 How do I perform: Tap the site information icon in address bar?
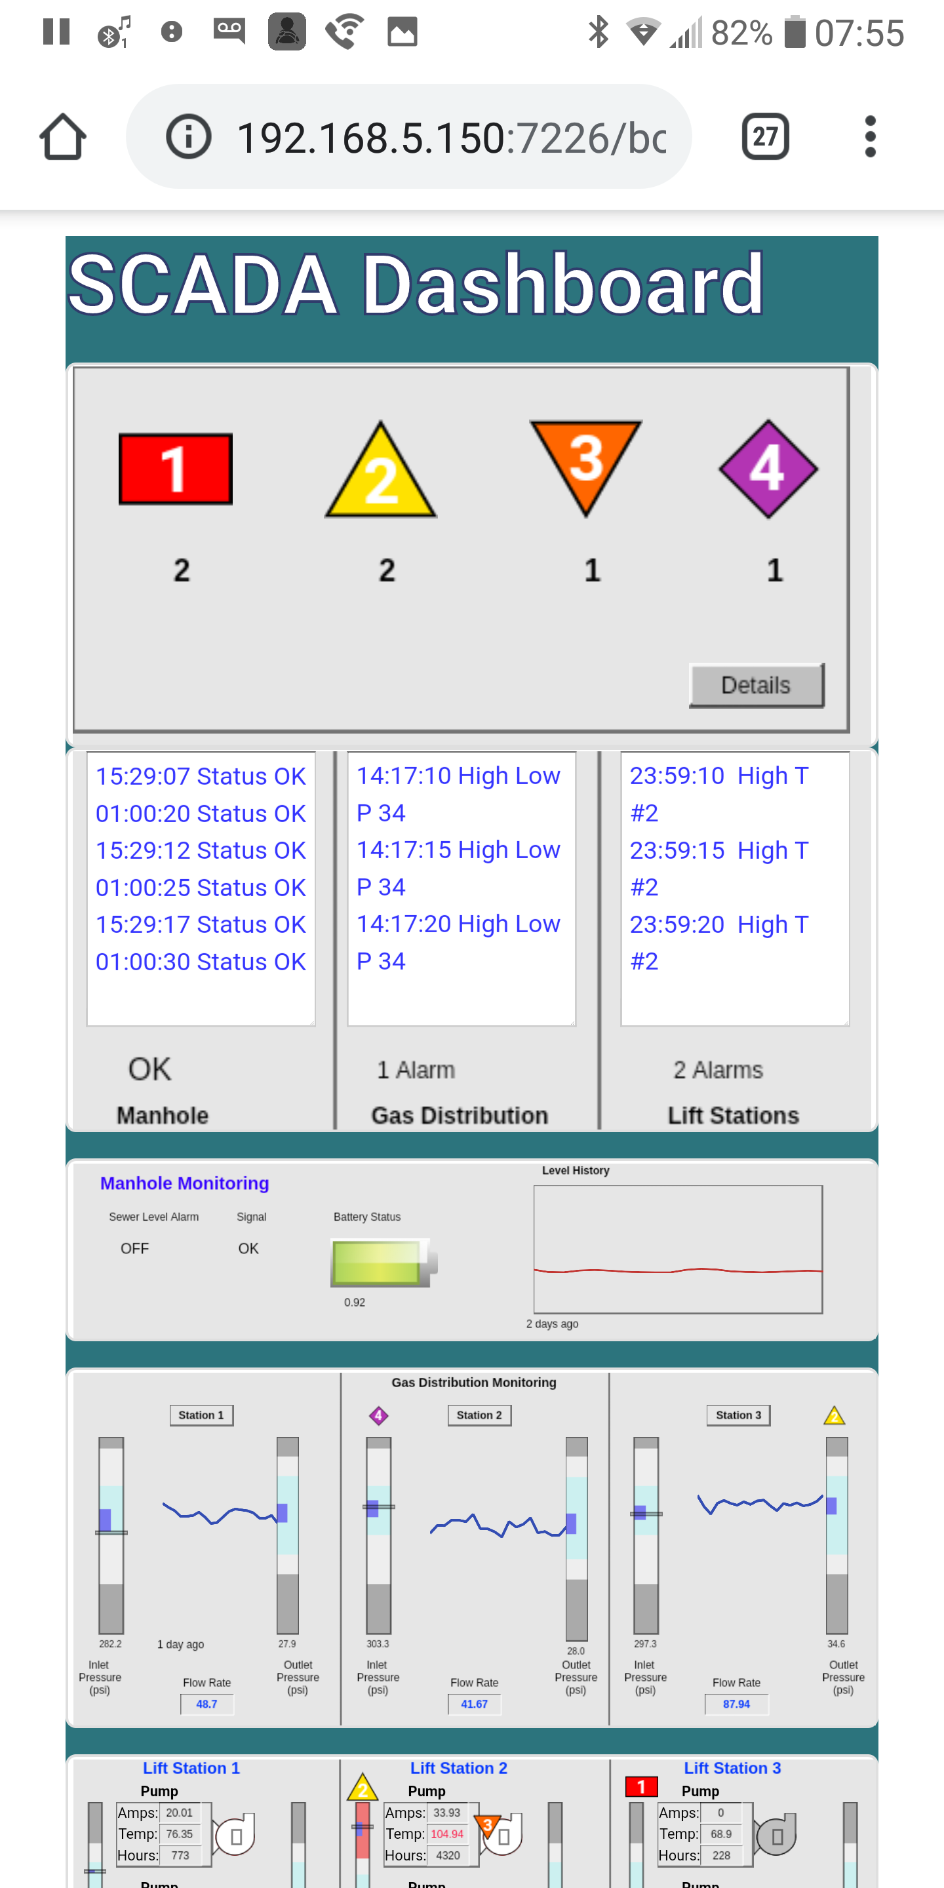coord(188,137)
